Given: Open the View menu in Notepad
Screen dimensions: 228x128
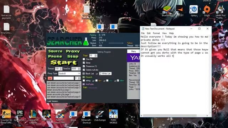Looking at the screenshot, I should tap(165, 33).
